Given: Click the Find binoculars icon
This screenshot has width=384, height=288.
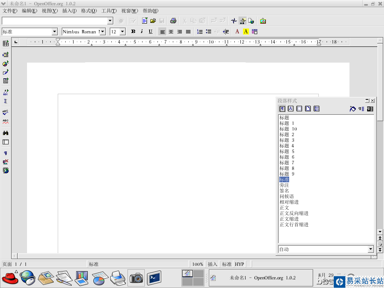Looking at the screenshot, I should pos(6,133).
